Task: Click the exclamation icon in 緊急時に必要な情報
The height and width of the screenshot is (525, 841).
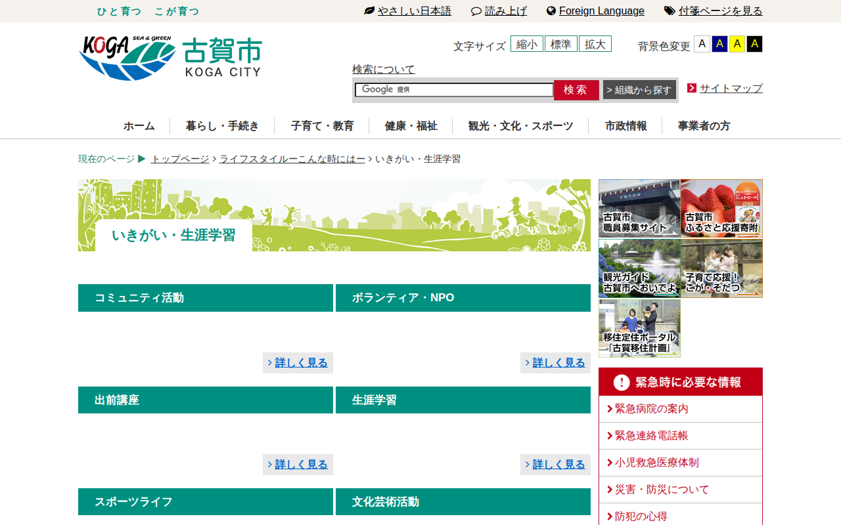Action: click(622, 382)
